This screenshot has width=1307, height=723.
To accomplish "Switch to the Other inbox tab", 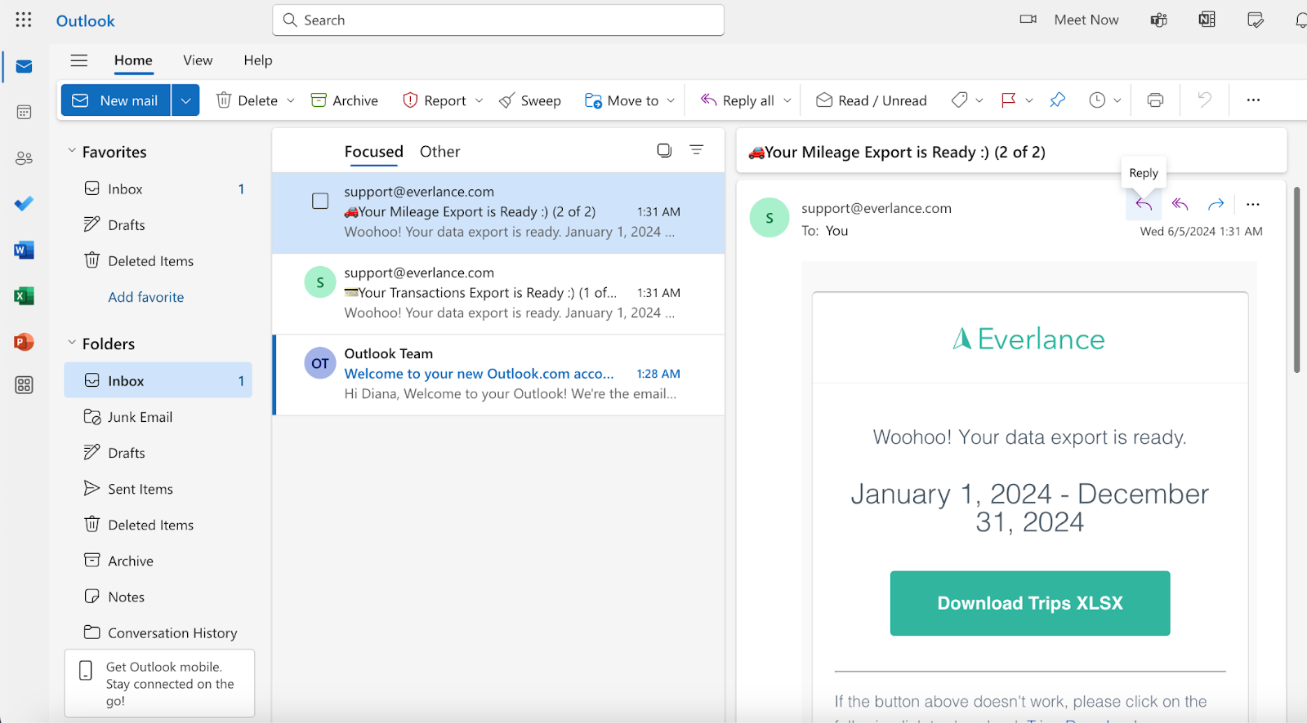I will pyautogui.click(x=439, y=152).
